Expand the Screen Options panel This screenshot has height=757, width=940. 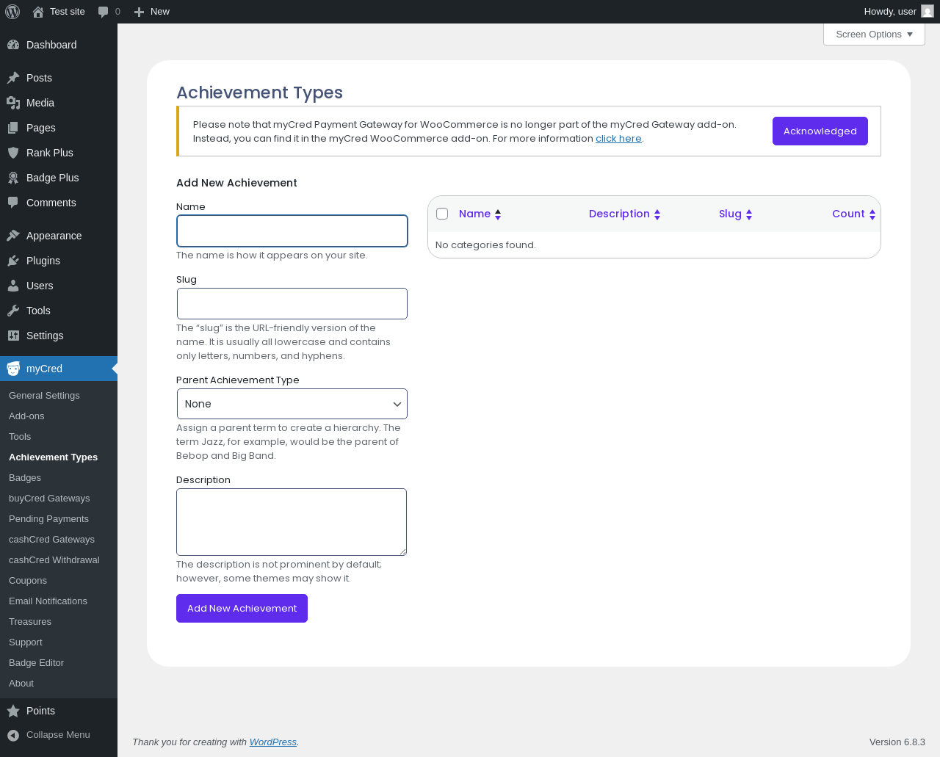pyautogui.click(x=874, y=35)
